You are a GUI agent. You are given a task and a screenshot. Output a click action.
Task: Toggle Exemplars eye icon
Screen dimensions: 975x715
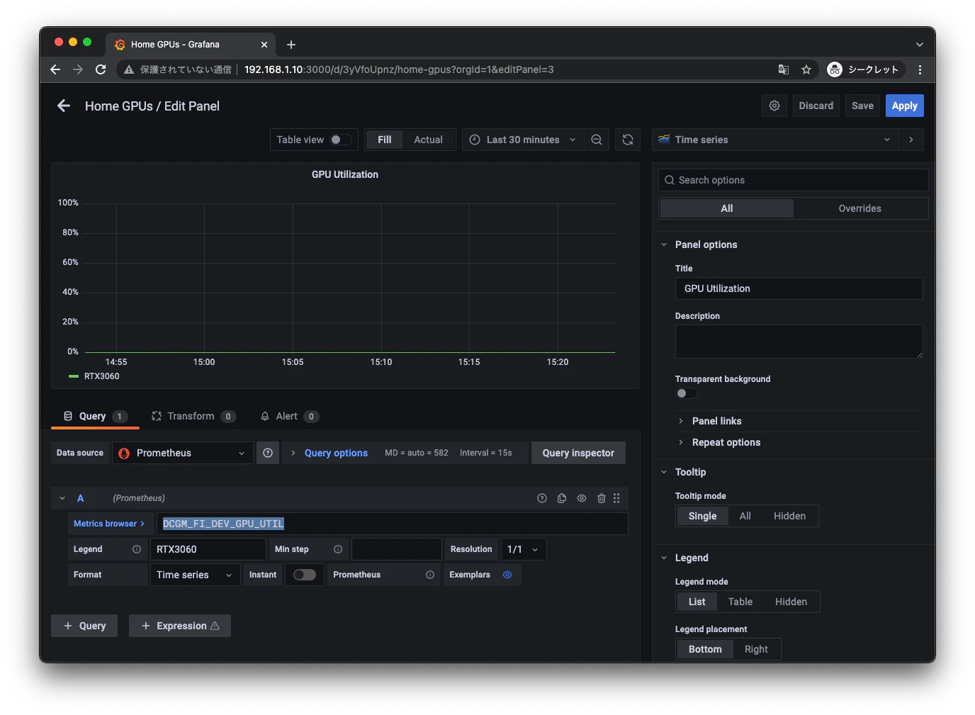click(507, 575)
